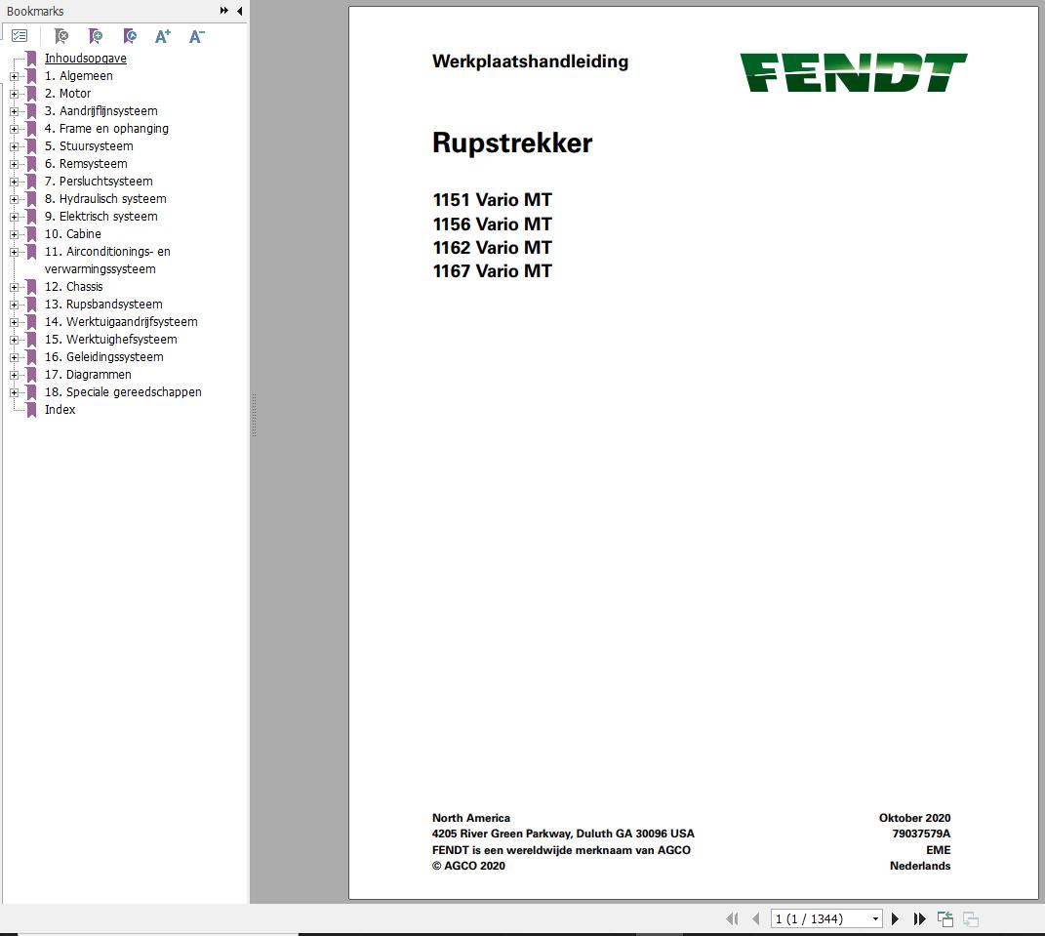The height and width of the screenshot is (936, 1045).
Task: Select the Index bookmark
Action: point(60,409)
